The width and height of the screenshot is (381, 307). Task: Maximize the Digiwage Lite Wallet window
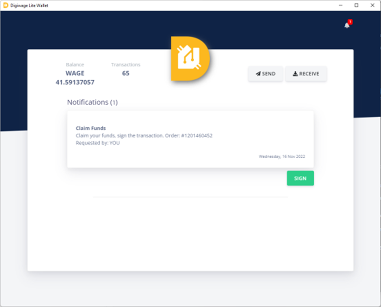tap(356, 5)
